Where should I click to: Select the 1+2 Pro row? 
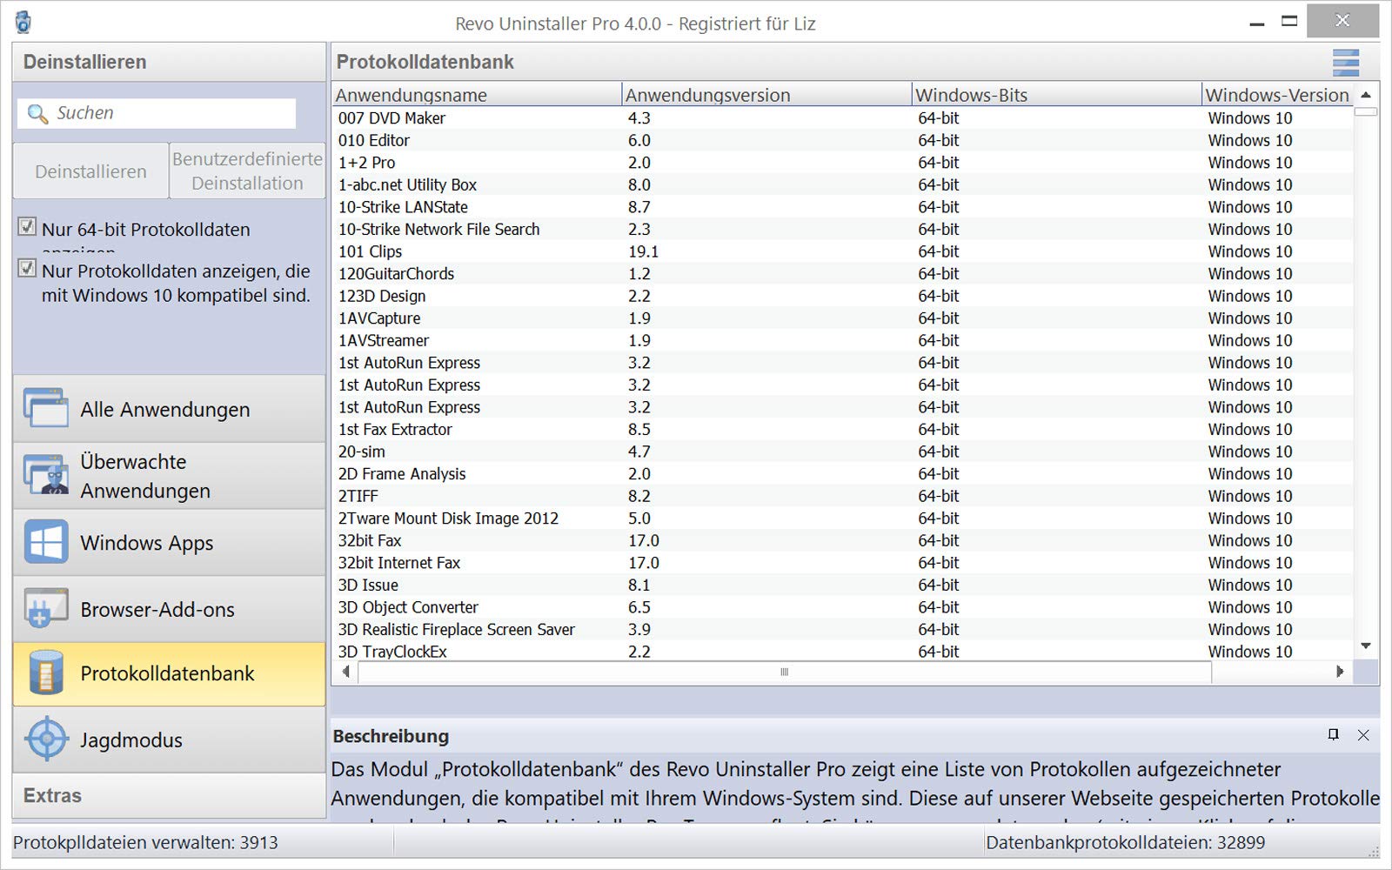point(842,163)
